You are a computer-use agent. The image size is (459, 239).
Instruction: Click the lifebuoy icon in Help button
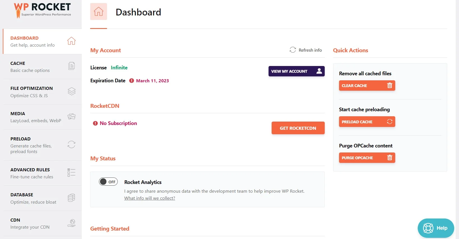(428, 228)
